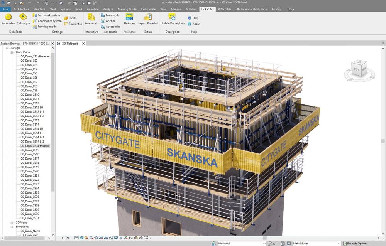Open the Main Model design options dropdown

[316, 244]
